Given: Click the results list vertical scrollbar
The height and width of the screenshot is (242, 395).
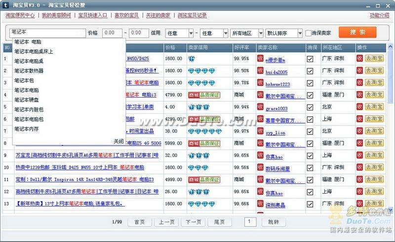Looking at the screenshot, I should point(390,76).
